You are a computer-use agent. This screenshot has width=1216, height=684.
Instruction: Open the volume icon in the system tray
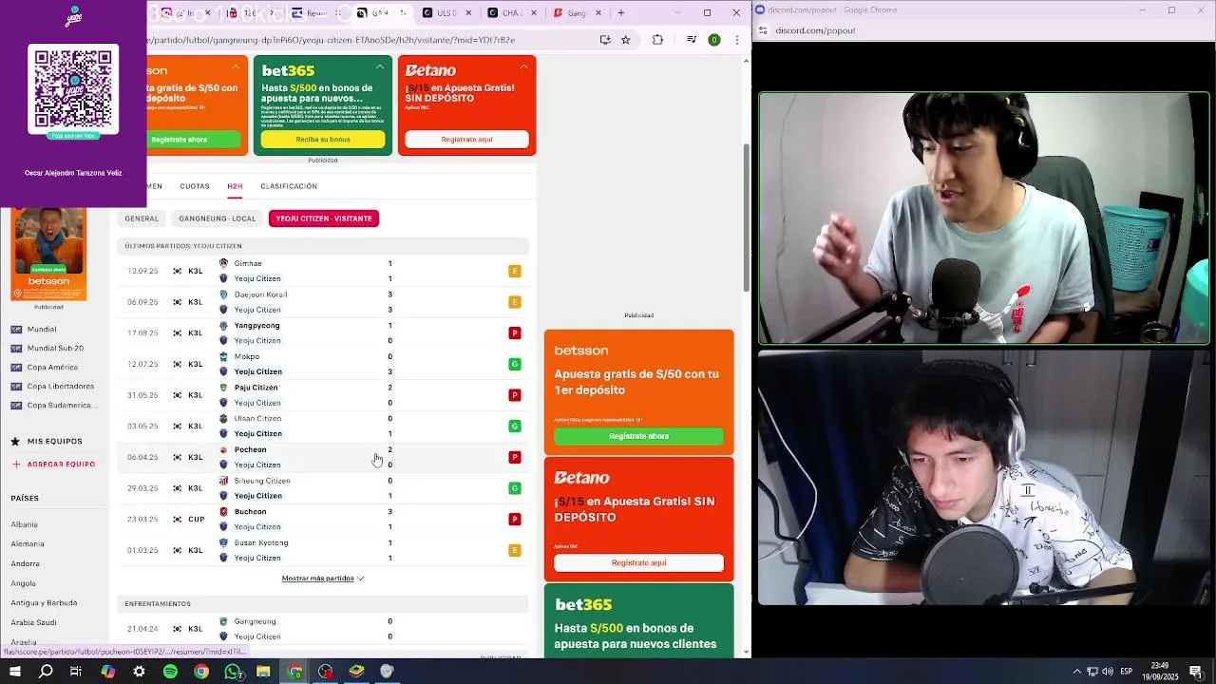pos(1108,672)
